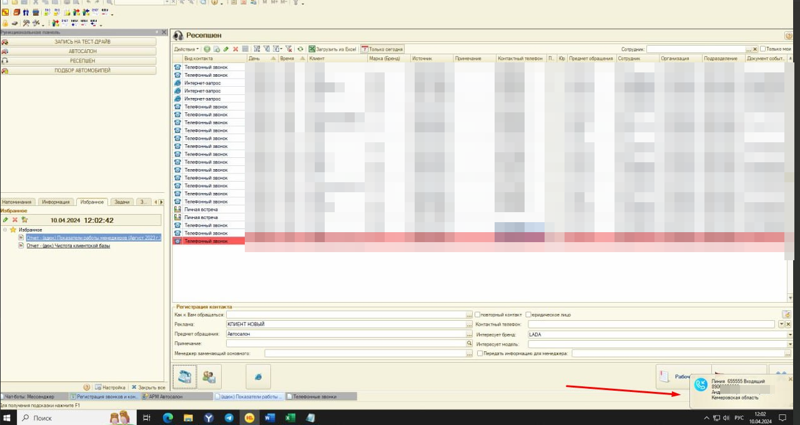Click the ellipsis button of Предмет обращения field
800x425 pixels.
[x=470, y=334]
